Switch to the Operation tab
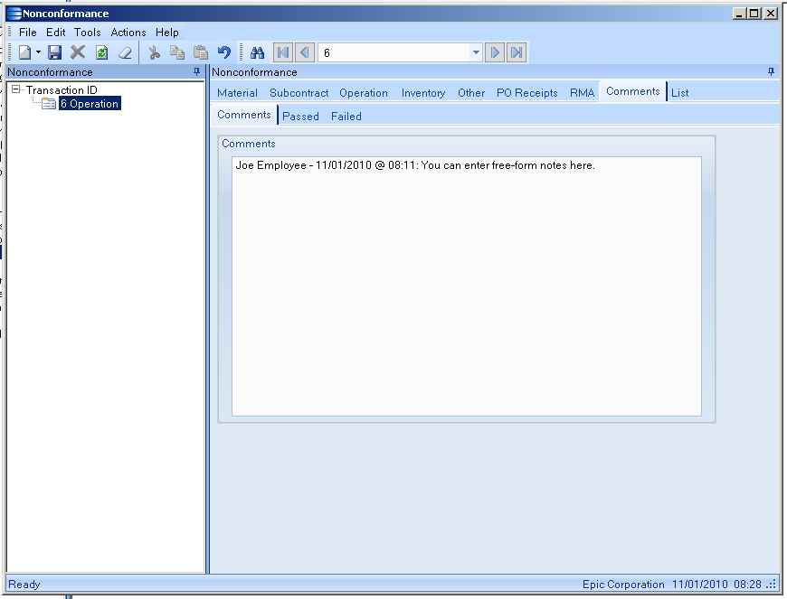The image size is (787, 599). click(364, 93)
